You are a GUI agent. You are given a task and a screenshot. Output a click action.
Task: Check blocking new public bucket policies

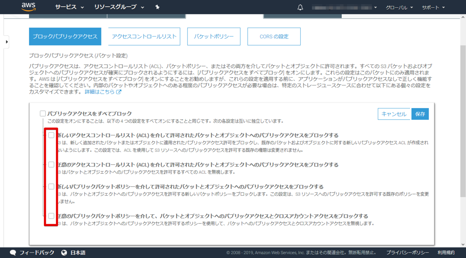point(51,187)
